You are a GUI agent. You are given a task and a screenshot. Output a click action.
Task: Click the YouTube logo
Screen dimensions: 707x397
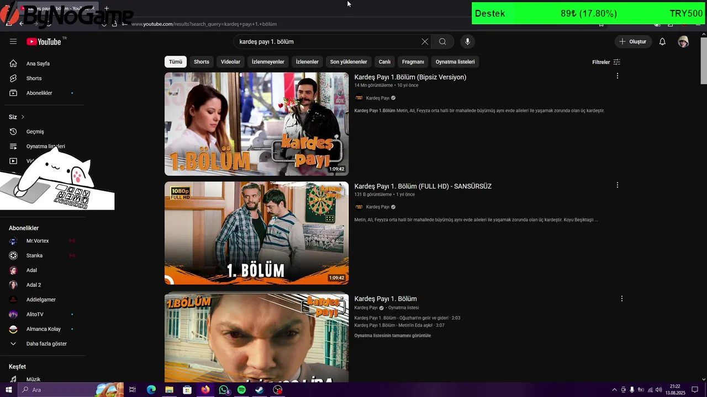(x=44, y=41)
